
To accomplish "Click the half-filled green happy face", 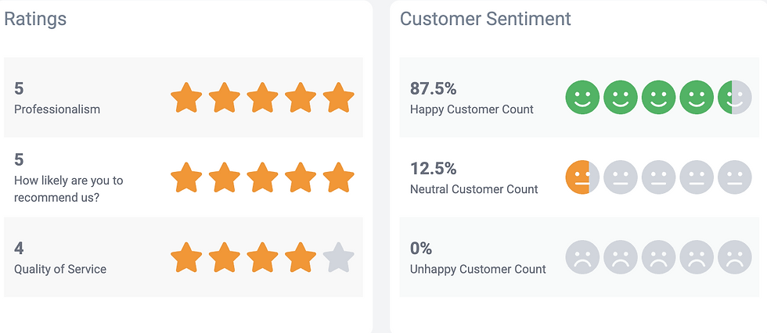I will (x=734, y=98).
